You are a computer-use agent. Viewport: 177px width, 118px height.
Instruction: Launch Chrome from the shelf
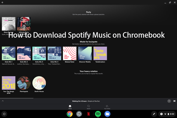pyautogui.click(x=70, y=114)
